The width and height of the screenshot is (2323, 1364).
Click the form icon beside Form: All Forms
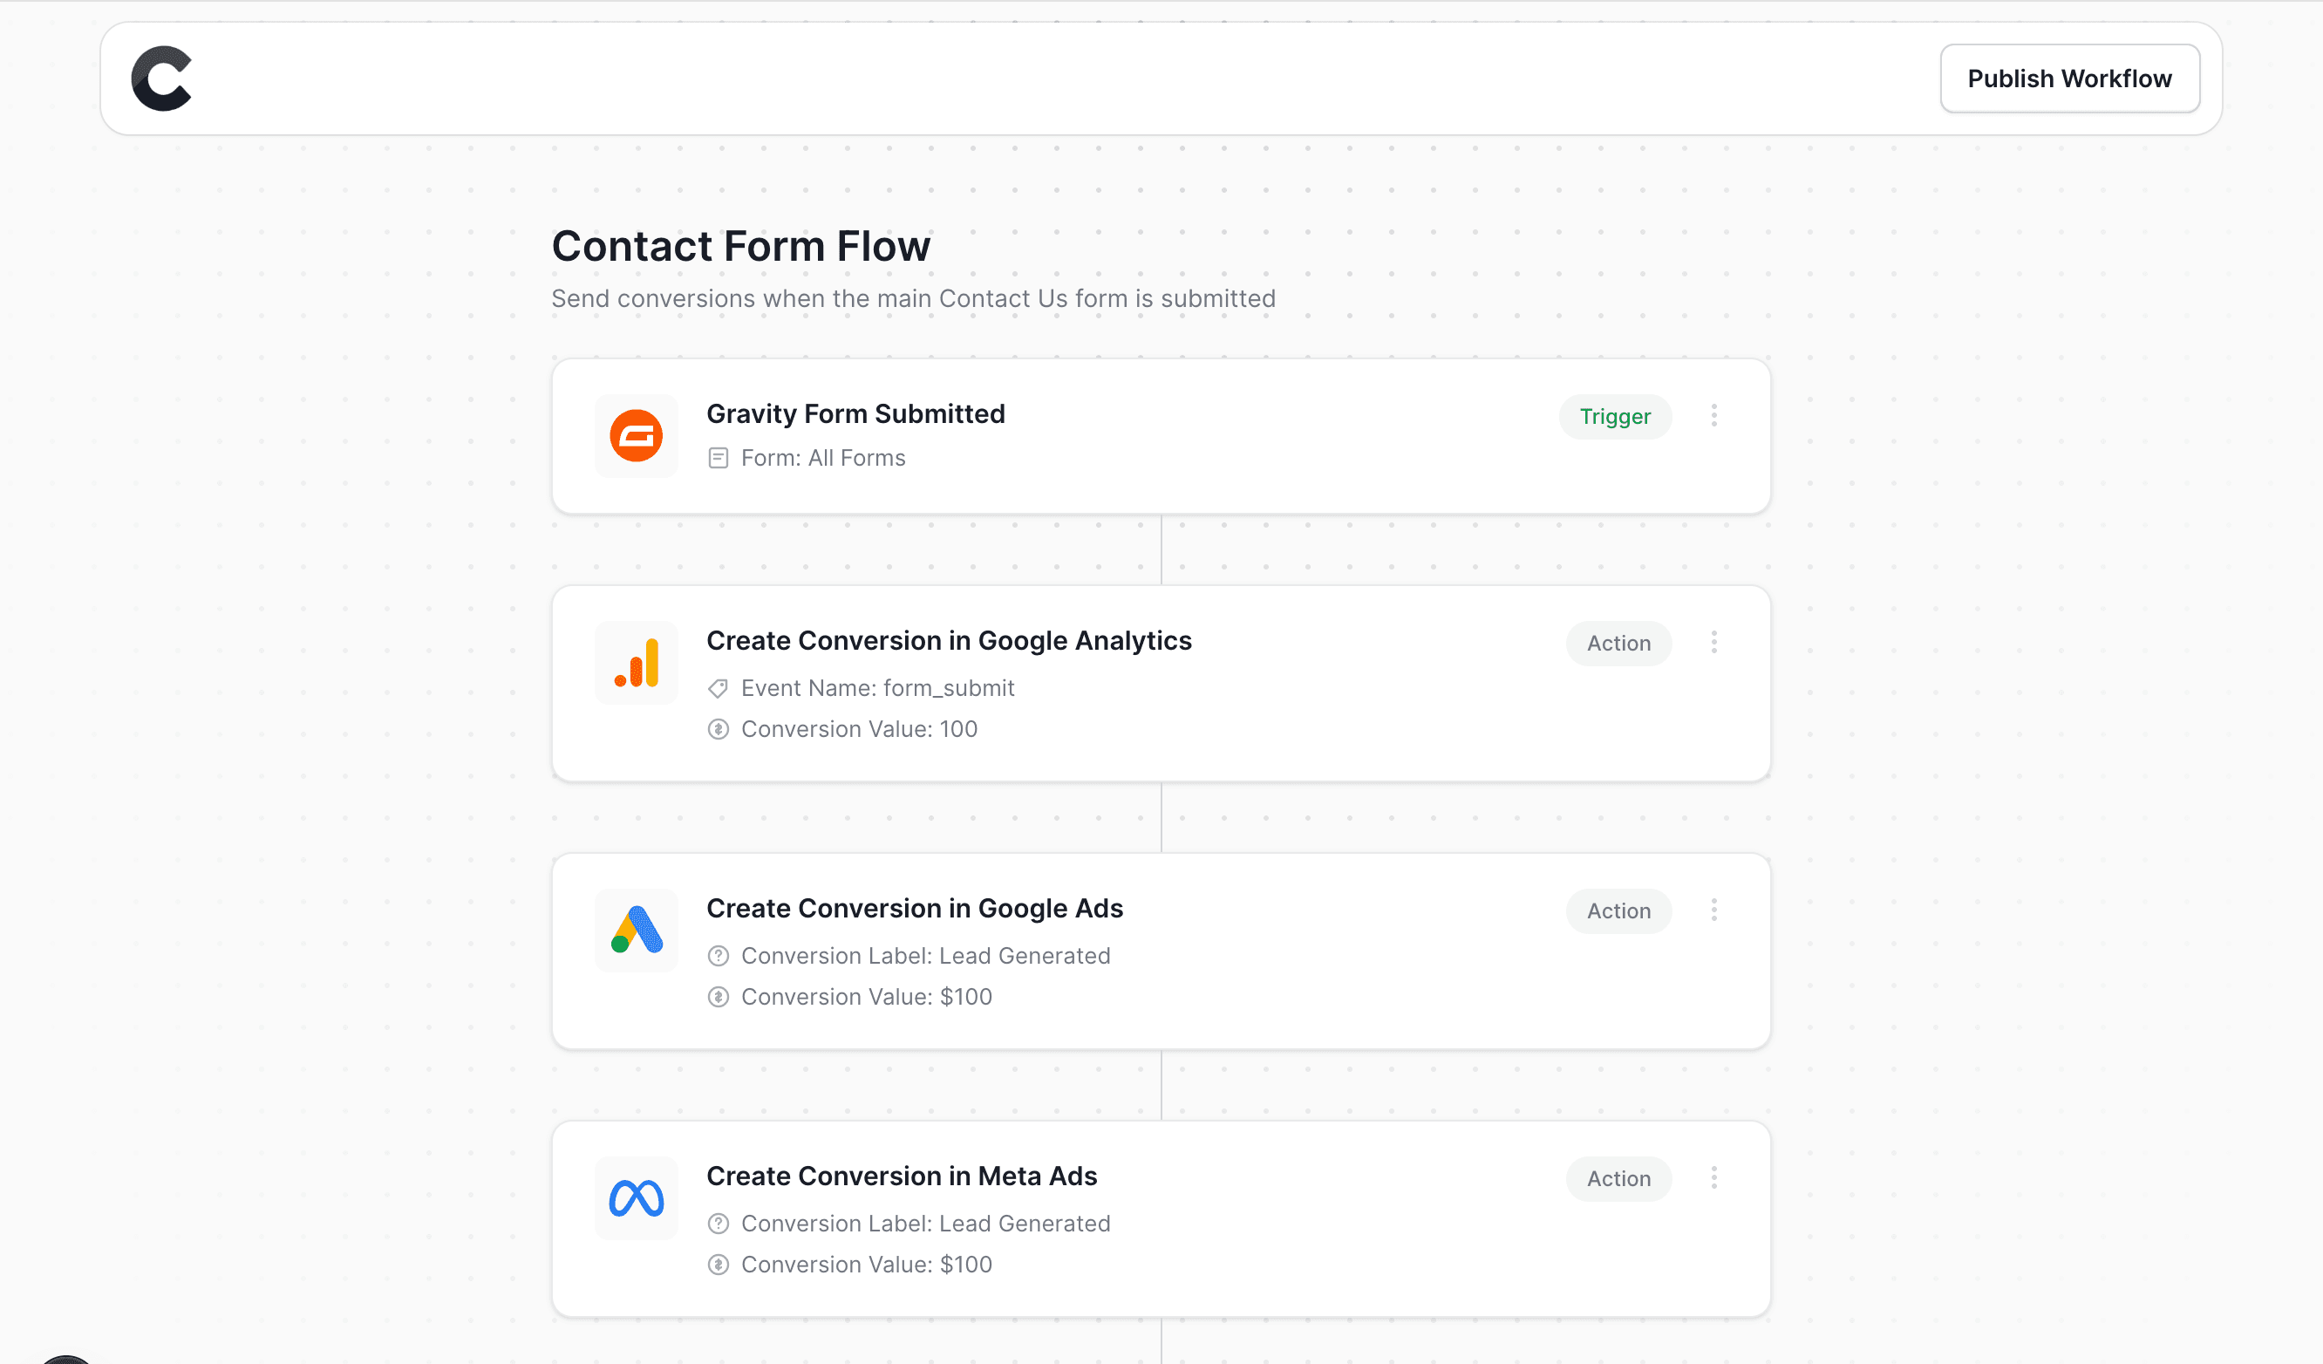[719, 458]
